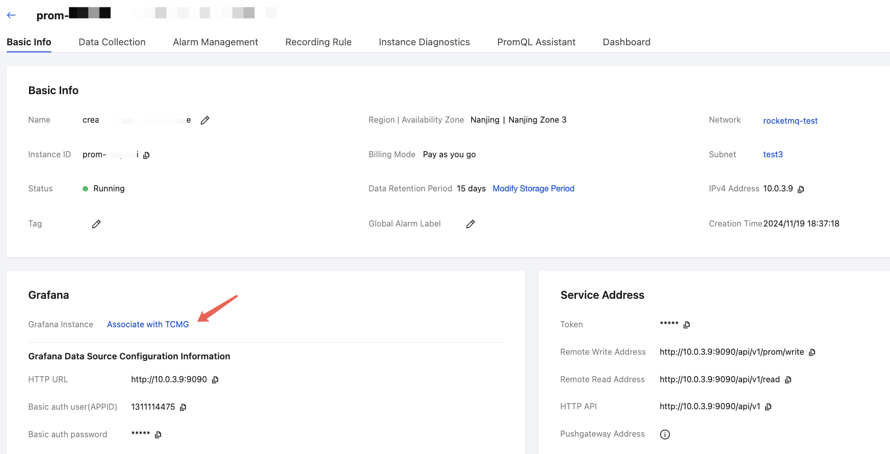The image size is (890, 454).
Task: Copy the Grafana HTTP URL
Action: (x=215, y=380)
